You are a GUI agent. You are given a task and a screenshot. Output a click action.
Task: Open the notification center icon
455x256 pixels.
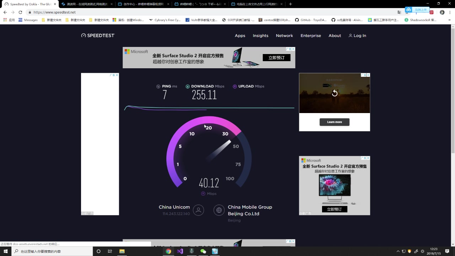(447, 251)
